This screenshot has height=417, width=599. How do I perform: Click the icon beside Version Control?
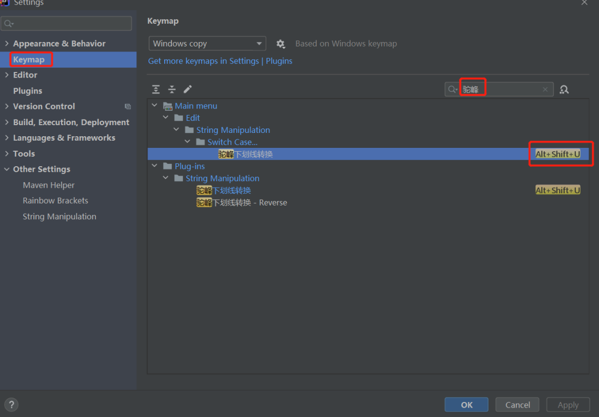pyautogui.click(x=128, y=106)
